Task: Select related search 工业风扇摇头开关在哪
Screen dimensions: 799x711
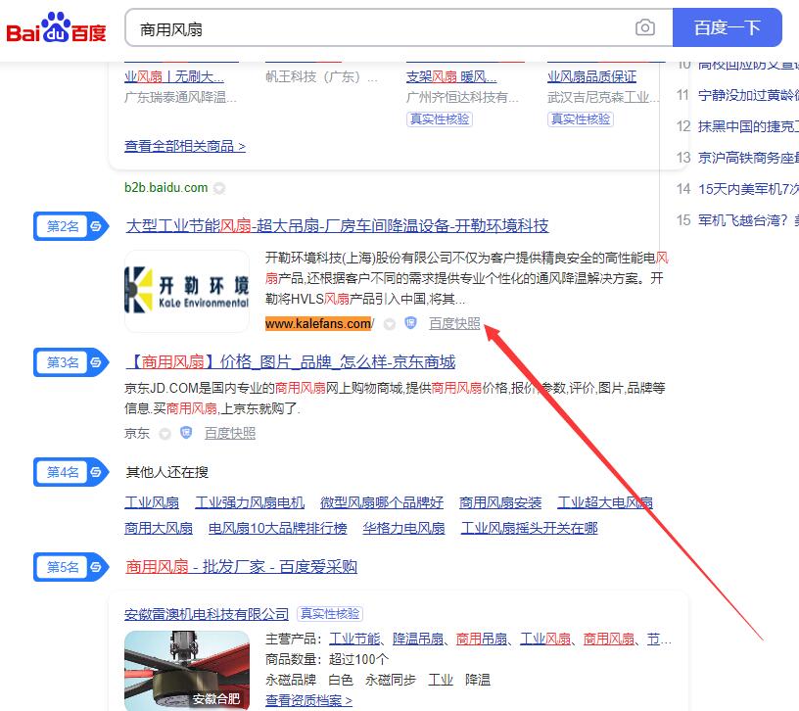Action: 529,528
